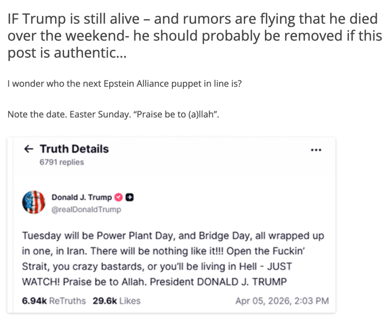The height and width of the screenshot is (322, 387).
Task: Click the article headline starting "IF Trump"
Action: (192, 36)
